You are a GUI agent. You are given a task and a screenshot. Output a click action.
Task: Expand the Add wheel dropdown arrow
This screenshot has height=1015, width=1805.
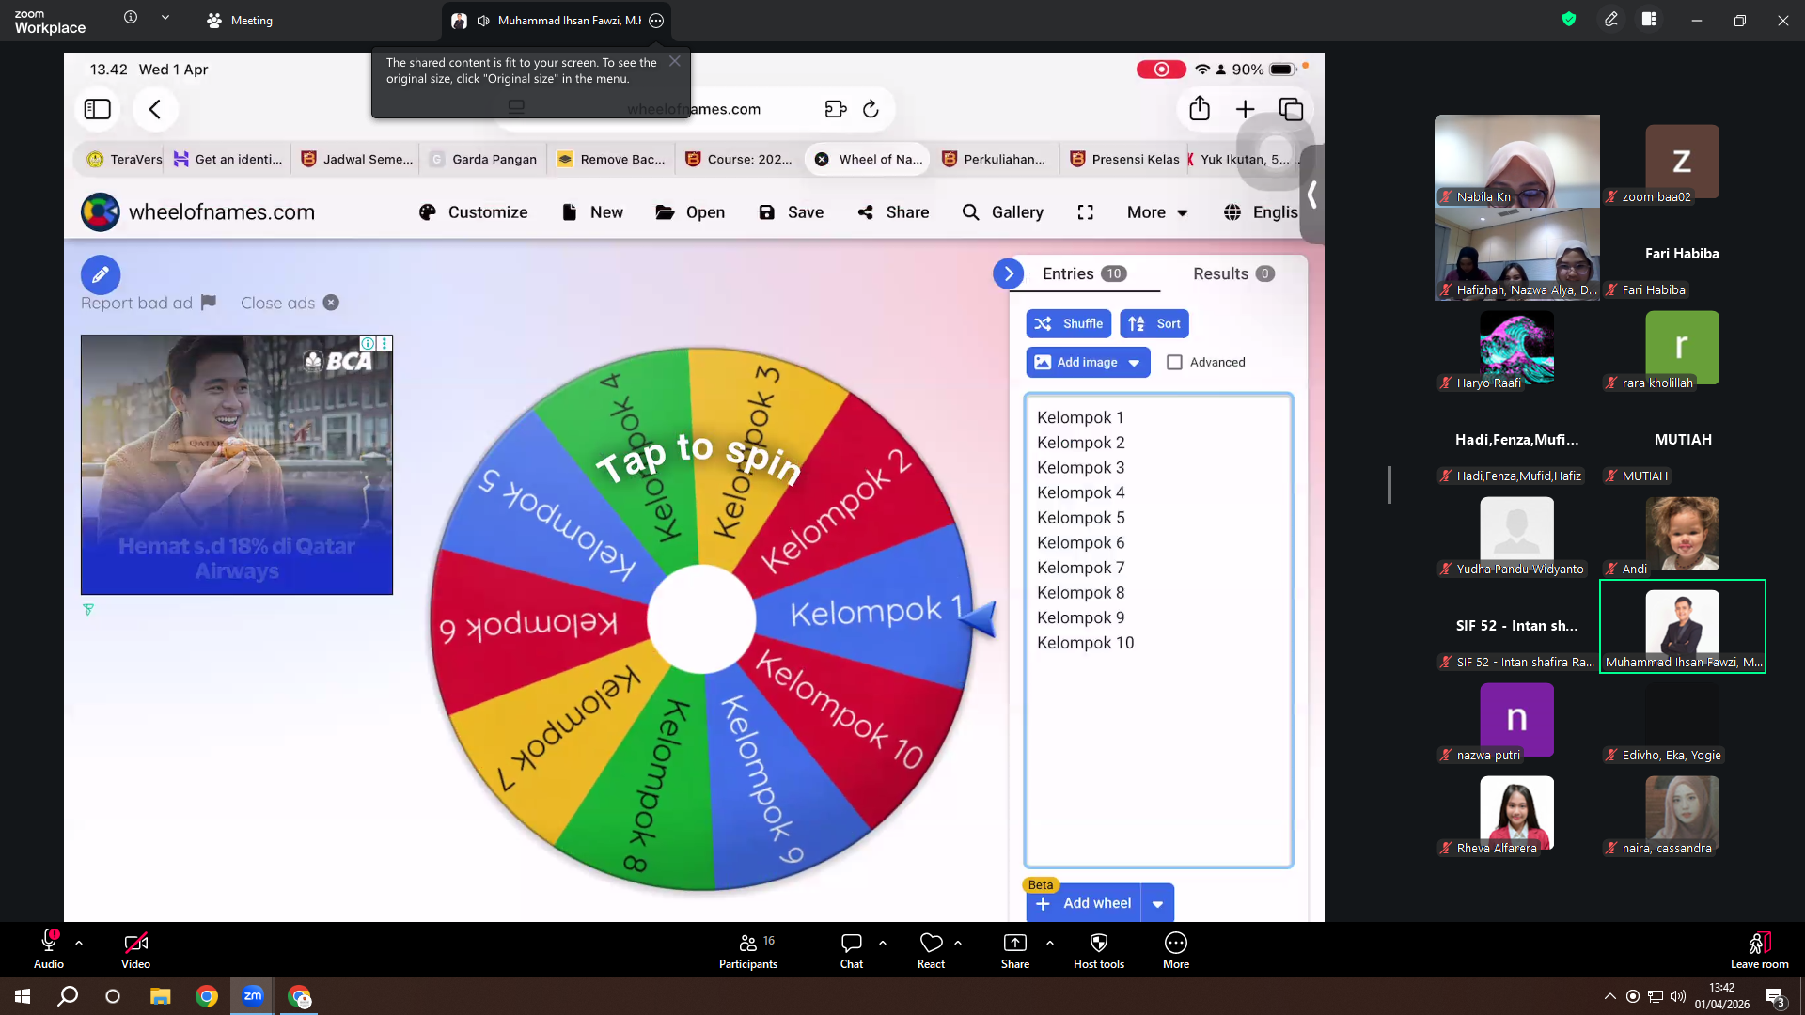(x=1158, y=904)
